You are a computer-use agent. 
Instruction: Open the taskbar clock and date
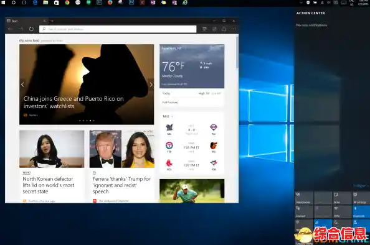363,2
